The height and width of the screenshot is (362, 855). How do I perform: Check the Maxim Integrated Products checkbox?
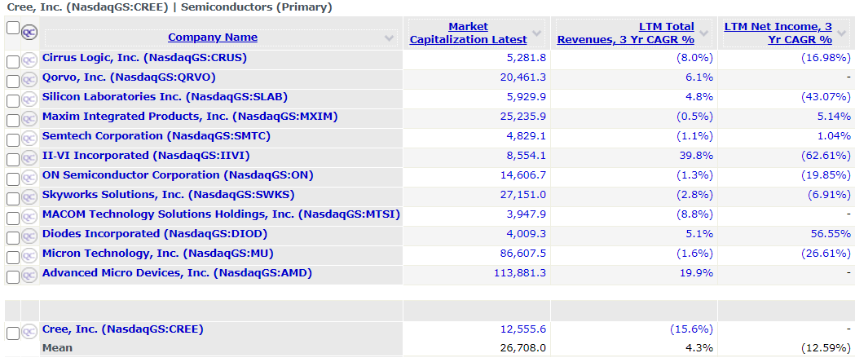coord(12,121)
